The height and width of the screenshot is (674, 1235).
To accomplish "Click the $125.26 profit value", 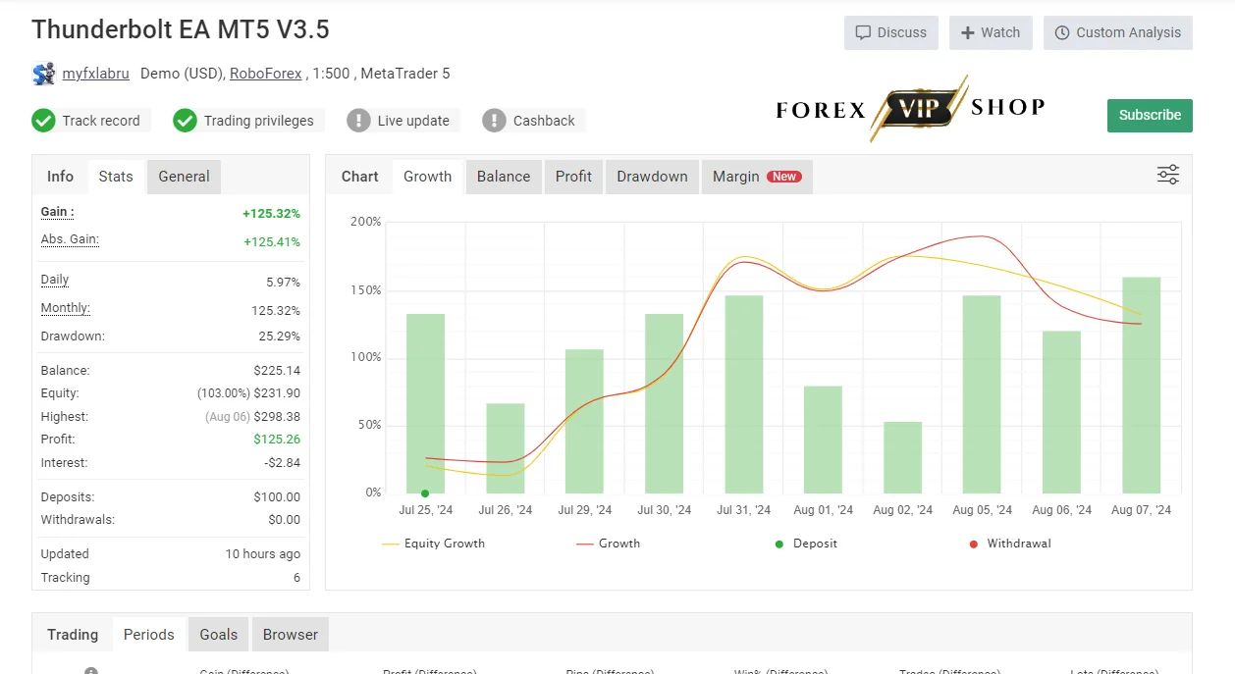I will point(277,440).
